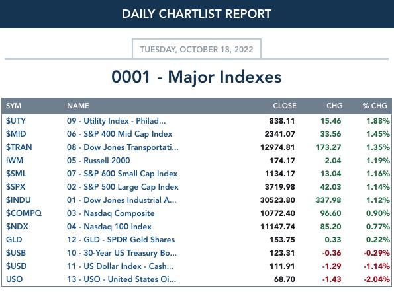The width and height of the screenshot is (394, 292).
Task: Click the Dow Jones Industrial name link
Action: [122, 200]
